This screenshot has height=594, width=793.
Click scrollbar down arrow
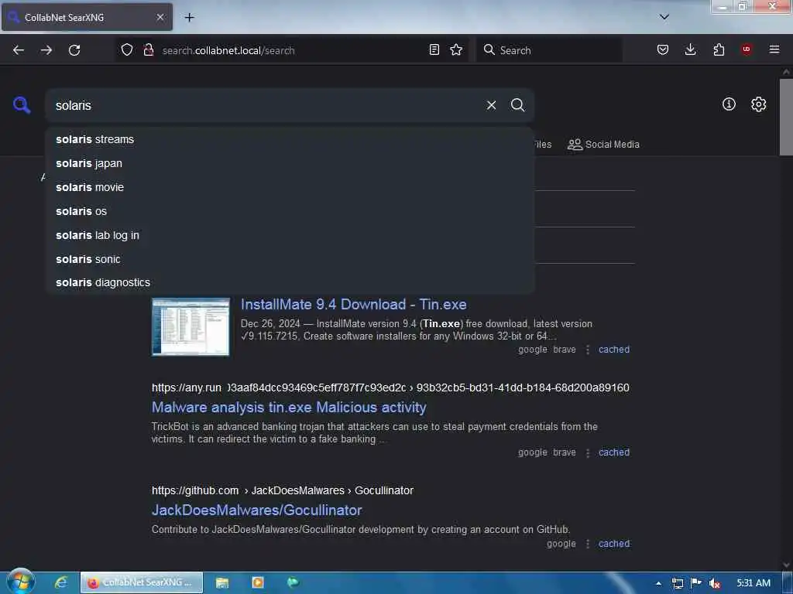tap(786, 565)
